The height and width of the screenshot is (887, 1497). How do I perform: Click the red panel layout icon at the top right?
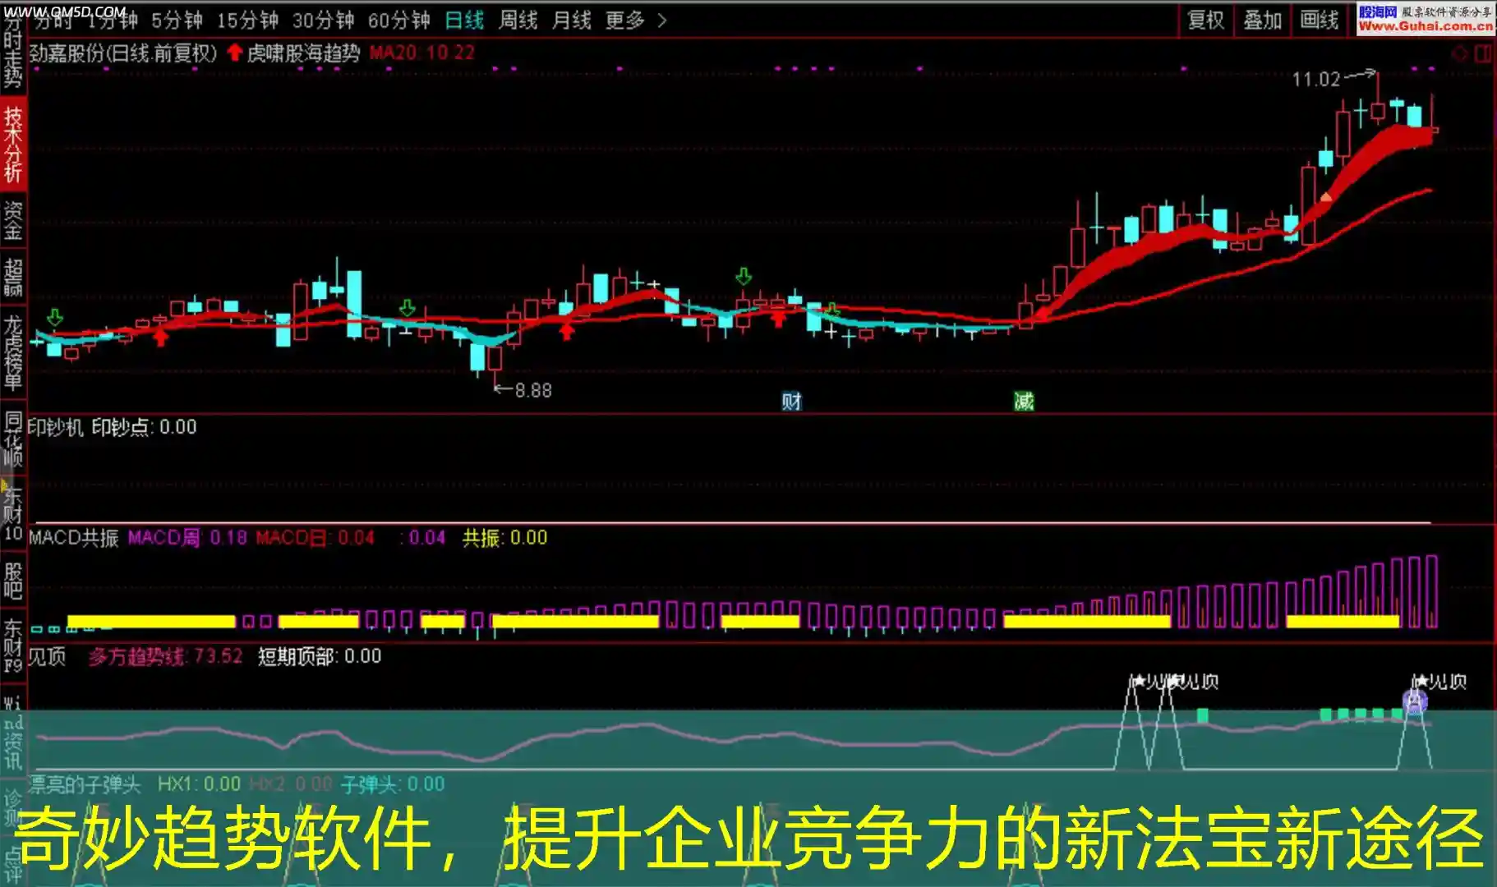[x=1483, y=53]
